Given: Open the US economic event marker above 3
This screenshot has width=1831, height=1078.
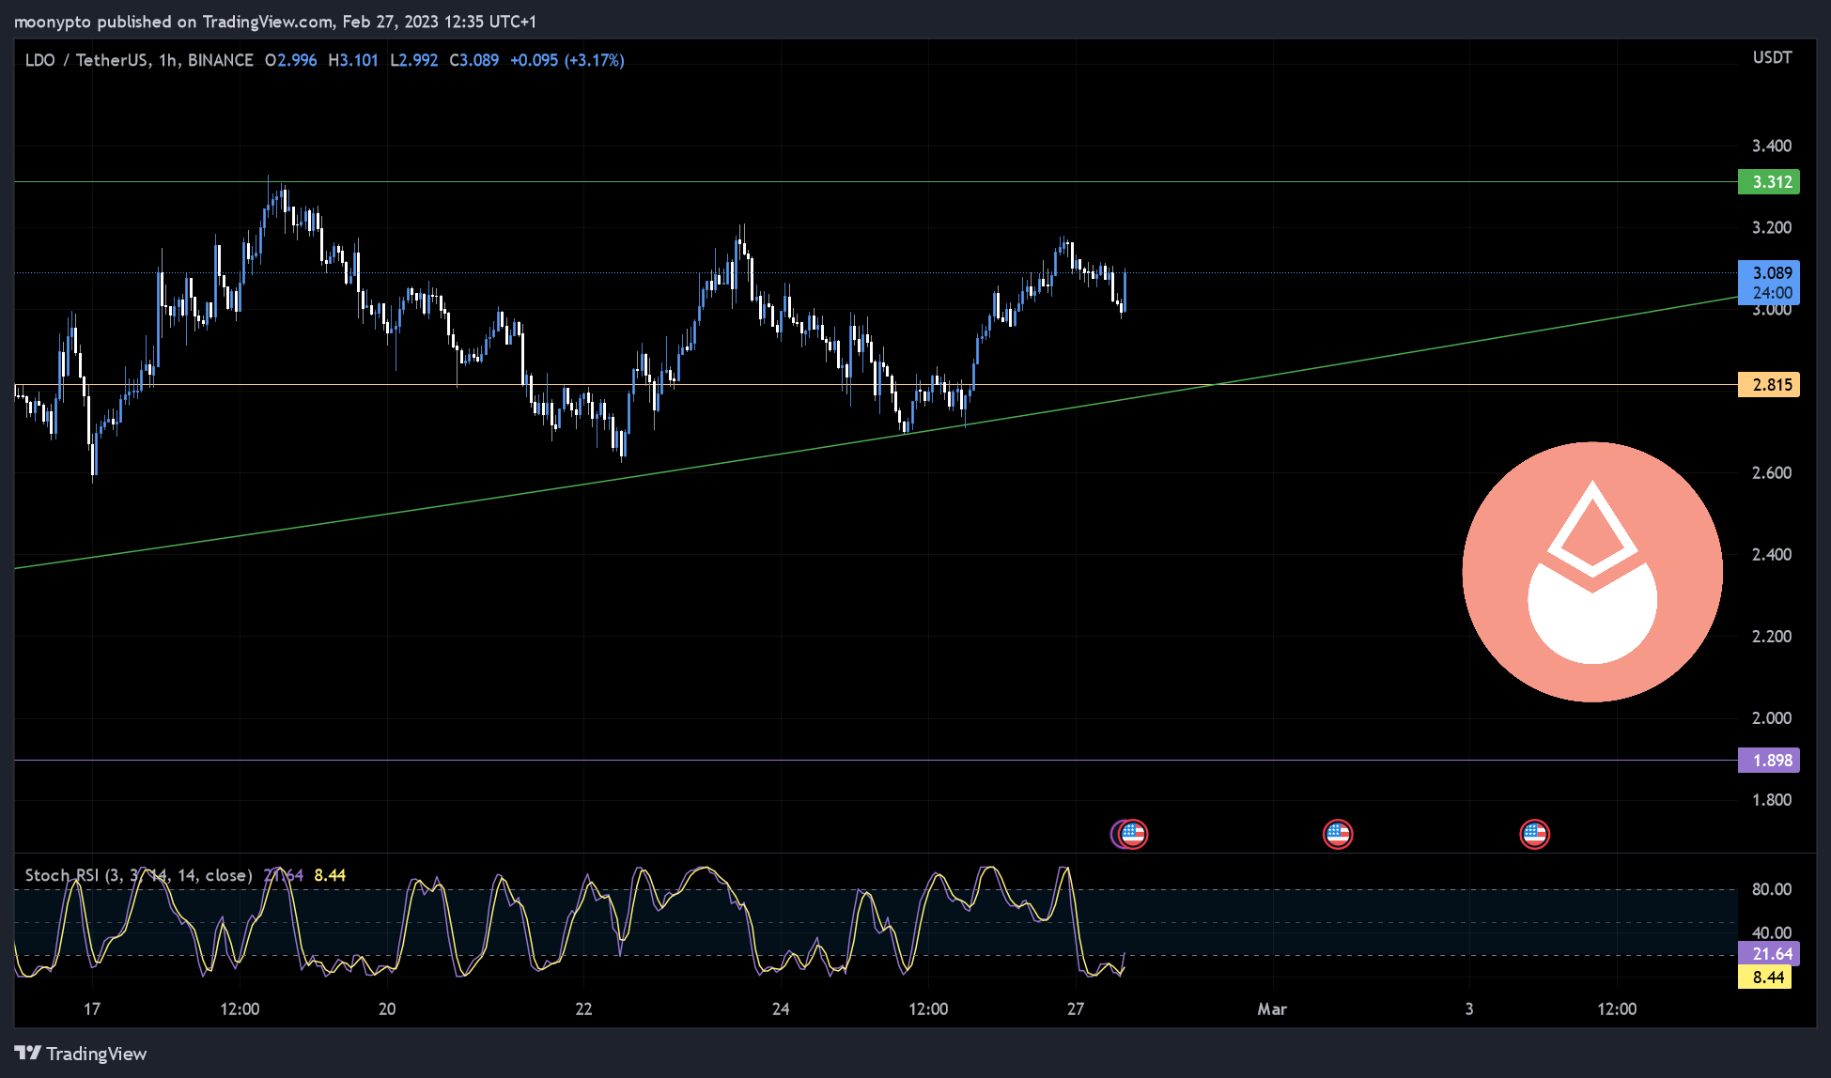Looking at the screenshot, I should (x=1534, y=834).
